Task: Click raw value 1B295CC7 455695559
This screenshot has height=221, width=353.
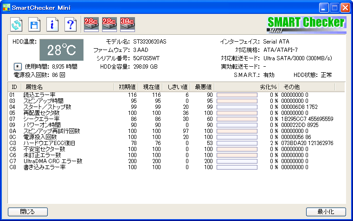Action: [x=307, y=119]
